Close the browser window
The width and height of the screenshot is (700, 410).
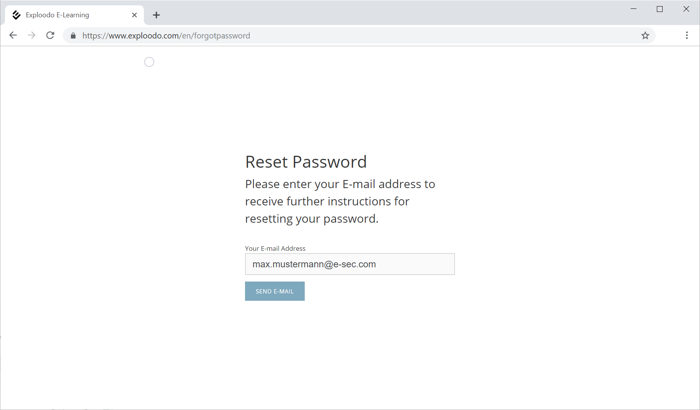tap(686, 9)
